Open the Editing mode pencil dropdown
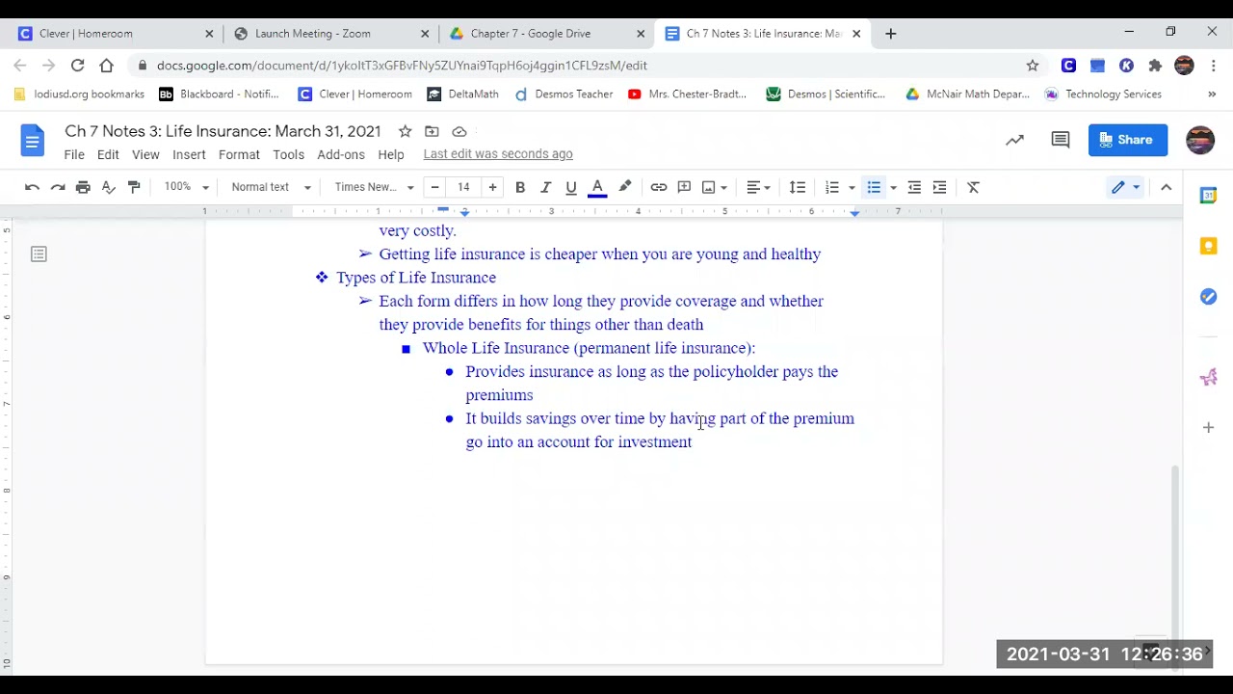 pyautogui.click(x=1125, y=187)
